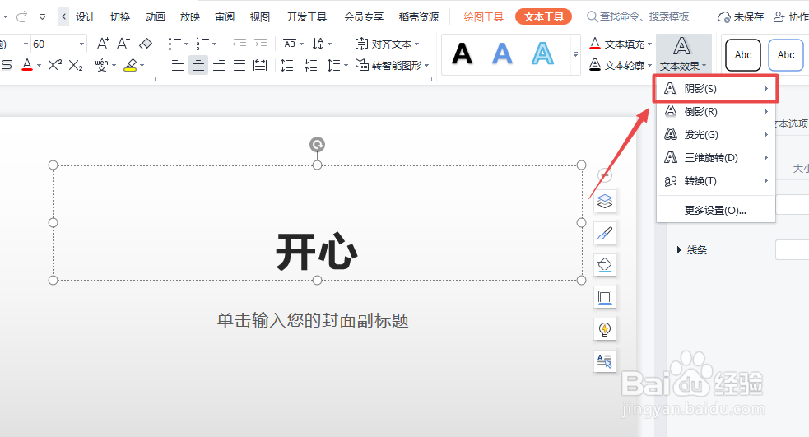Open the paragraph spacing icon
The image size is (809, 437).
[x=310, y=66]
